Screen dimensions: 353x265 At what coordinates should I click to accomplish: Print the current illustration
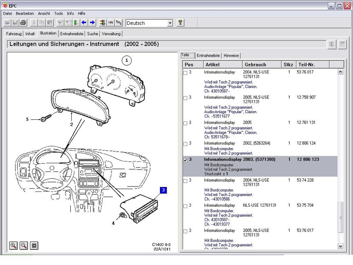(x=23, y=23)
